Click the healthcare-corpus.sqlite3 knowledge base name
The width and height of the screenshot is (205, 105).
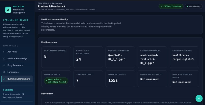pyautogui.click(x=183, y=57)
